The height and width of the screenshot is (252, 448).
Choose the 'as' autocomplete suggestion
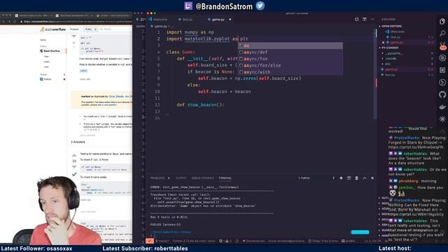point(290,45)
